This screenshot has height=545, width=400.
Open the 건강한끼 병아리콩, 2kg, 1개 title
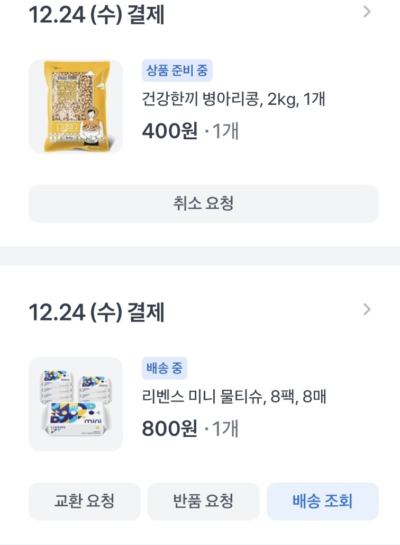pyautogui.click(x=233, y=99)
